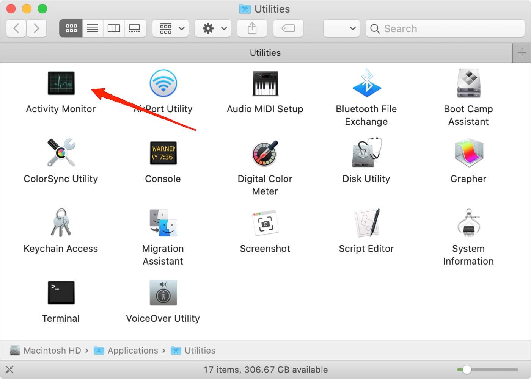The image size is (531, 379).
Task: Switch to column view mode
Action: [114, 28]
